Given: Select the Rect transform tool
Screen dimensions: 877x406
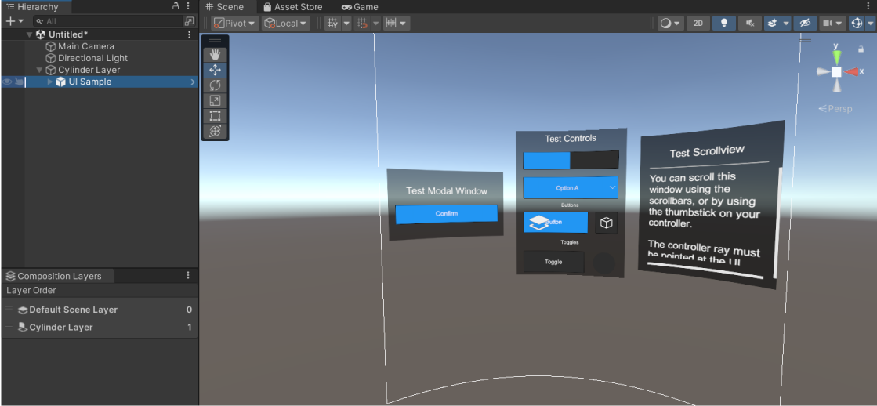Looking at the screenshot, I should point(216,116).
